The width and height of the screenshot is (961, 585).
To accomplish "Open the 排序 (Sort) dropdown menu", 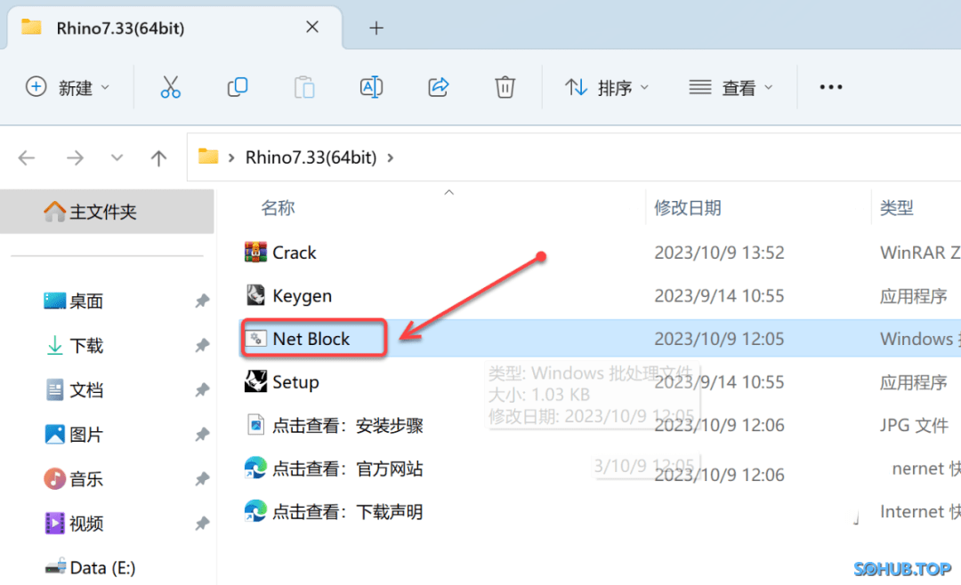I will (x=607, y=87).
